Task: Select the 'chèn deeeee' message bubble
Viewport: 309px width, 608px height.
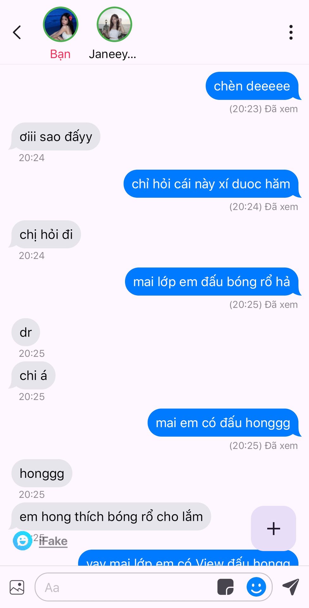Action: (x=252, y=86)
